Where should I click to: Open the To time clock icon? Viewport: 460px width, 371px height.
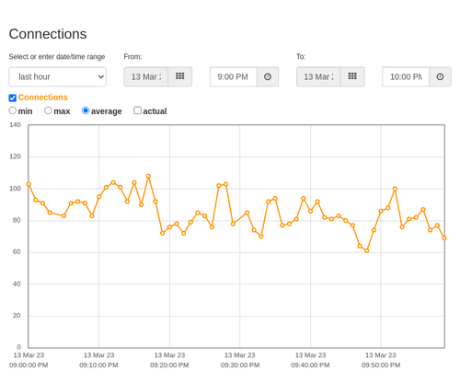tap(440, 76)
